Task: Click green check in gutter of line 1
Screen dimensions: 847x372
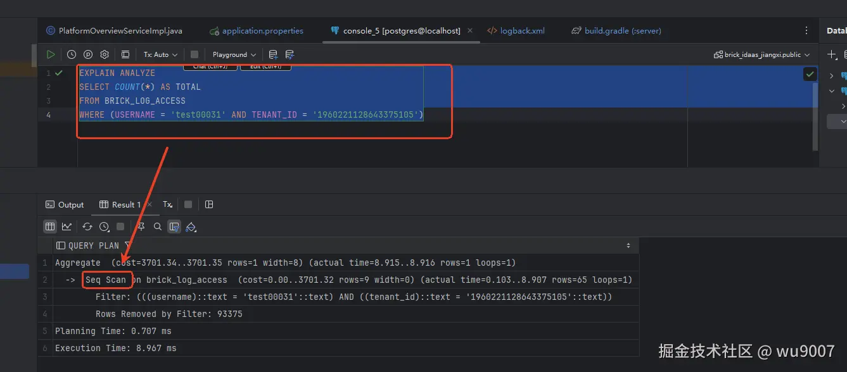Action: (59, 73)
